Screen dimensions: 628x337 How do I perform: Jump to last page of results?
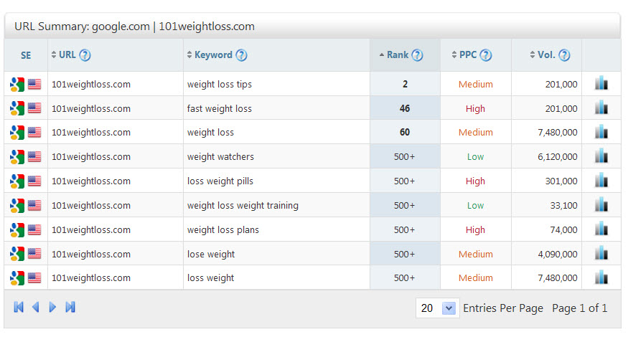(70, 308)
